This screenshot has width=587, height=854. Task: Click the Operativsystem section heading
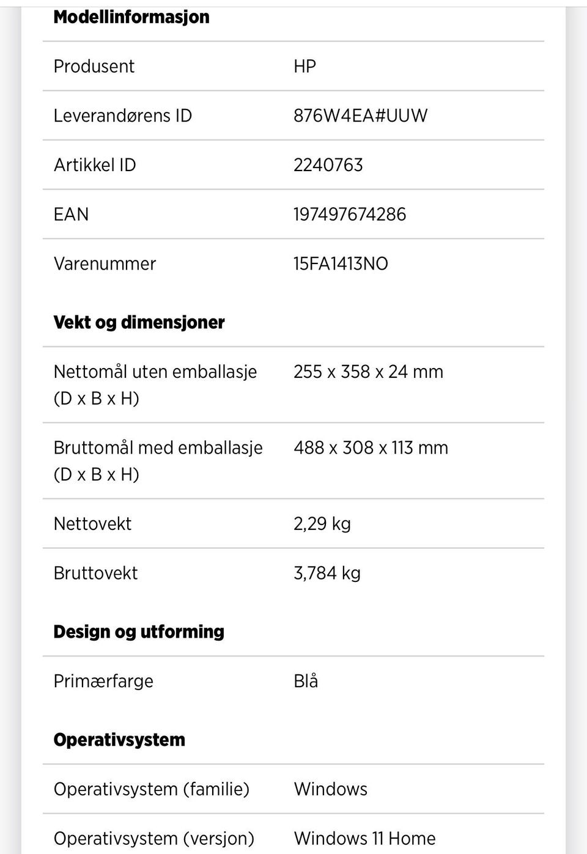tap(119, 740)
